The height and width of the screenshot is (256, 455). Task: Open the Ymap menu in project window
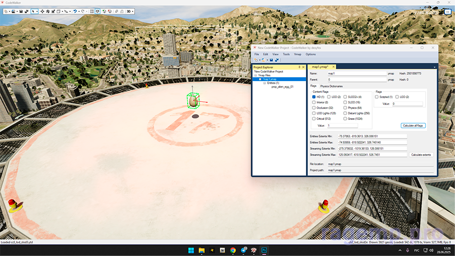pyautogui.click(x=298, y=54)
